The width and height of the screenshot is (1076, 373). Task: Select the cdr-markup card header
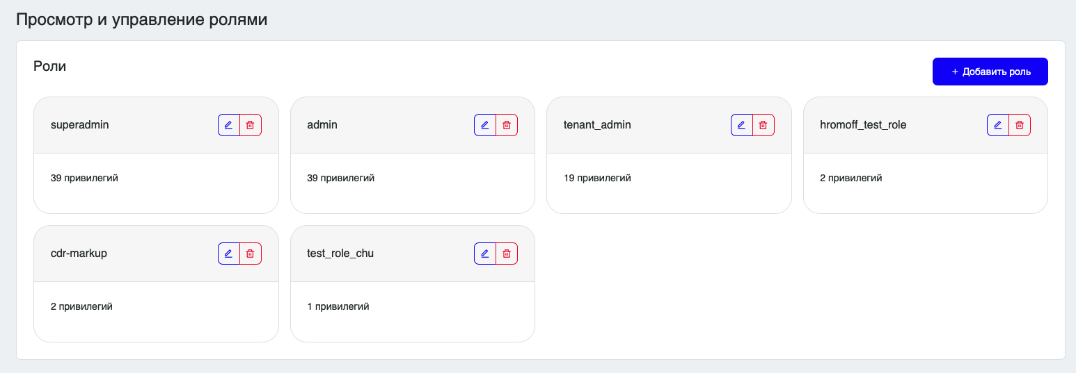click(156, 254)
